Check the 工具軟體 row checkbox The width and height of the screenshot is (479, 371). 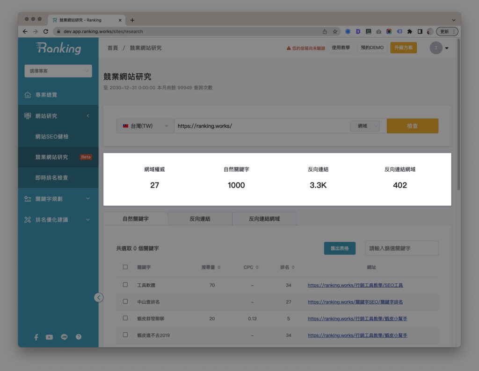click(x=125, y=285)
